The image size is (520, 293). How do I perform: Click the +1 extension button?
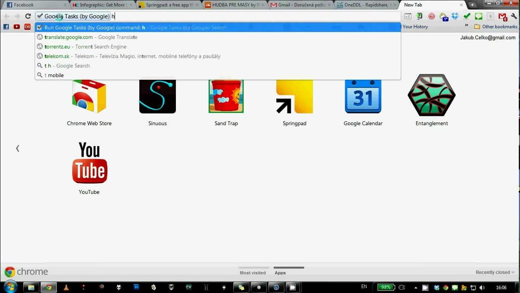(408, 16)
